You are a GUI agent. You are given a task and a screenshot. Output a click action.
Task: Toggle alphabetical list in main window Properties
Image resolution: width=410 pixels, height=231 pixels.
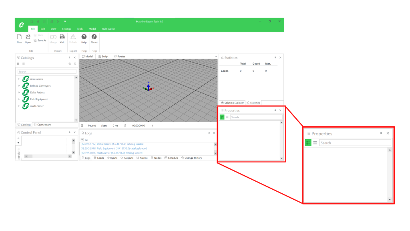[x=227, y=118]
